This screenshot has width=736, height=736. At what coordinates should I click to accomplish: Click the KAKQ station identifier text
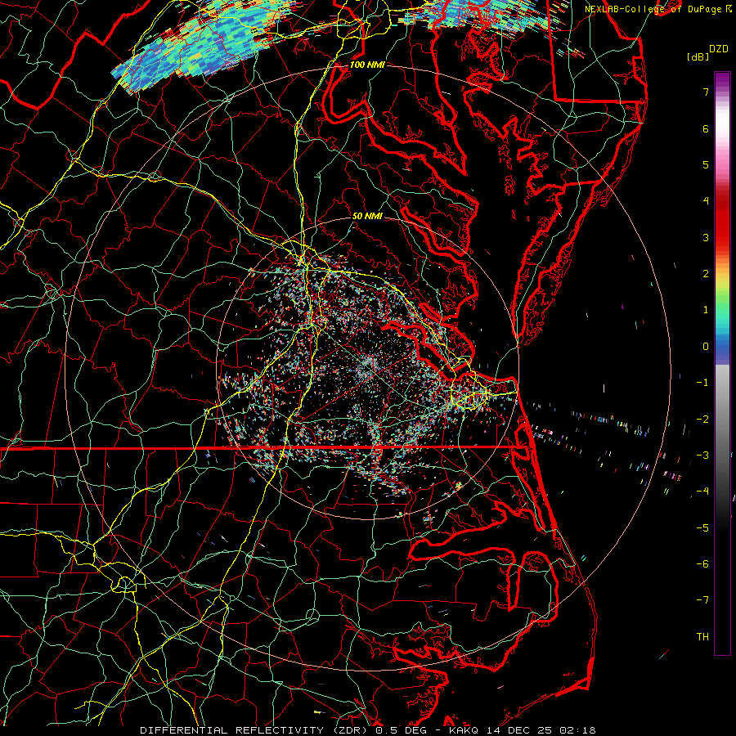[x=465, y=730]
